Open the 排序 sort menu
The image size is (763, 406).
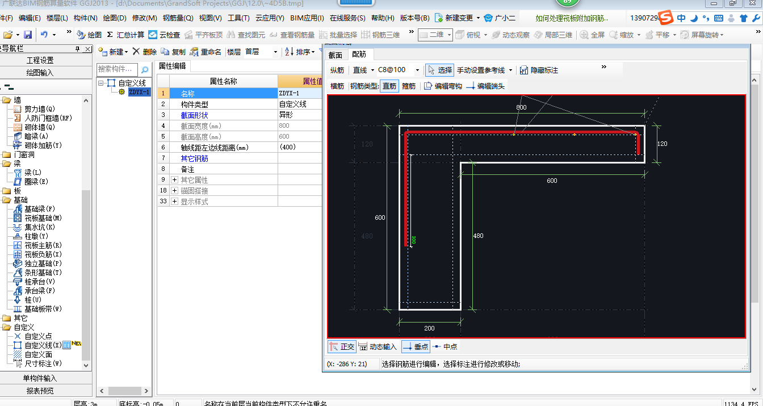click(299, 52)
